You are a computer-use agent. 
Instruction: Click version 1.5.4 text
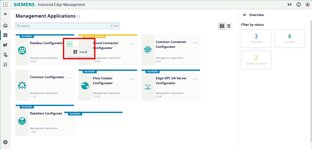(33, 132)
